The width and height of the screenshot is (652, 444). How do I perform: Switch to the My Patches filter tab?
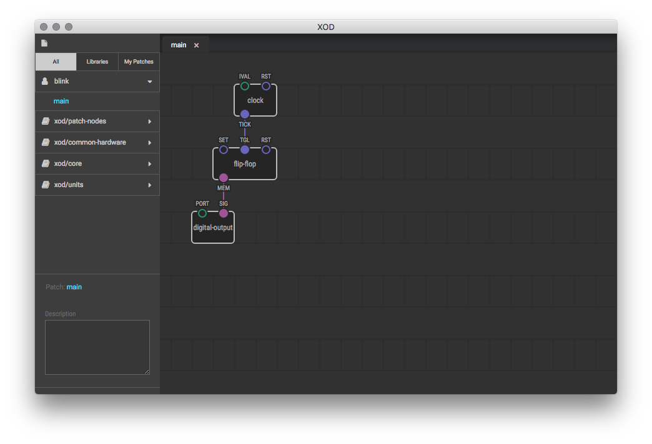pyautogui.click(x=139, y=62)
